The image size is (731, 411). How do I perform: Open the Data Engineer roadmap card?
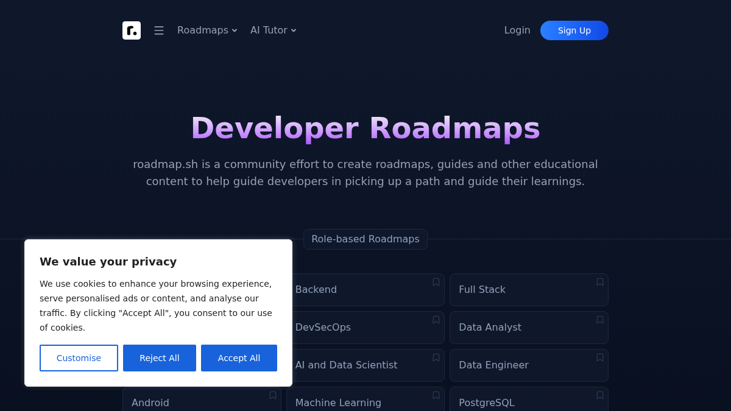pos(529,365)
